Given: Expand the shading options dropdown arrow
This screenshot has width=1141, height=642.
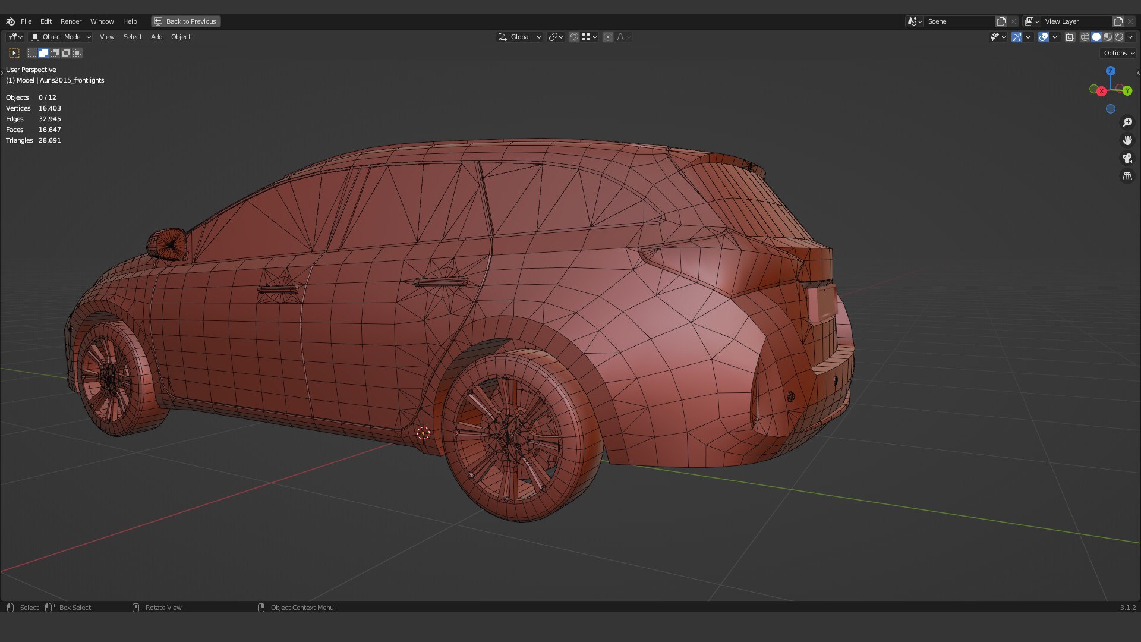Looking at the screenshot, I should click(1130, 37).
